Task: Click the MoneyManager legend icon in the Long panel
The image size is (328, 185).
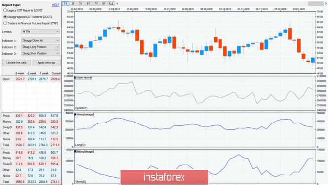Action: point(76,114)
